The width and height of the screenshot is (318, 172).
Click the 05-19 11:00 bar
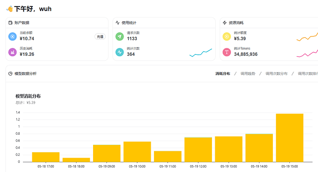168,156
